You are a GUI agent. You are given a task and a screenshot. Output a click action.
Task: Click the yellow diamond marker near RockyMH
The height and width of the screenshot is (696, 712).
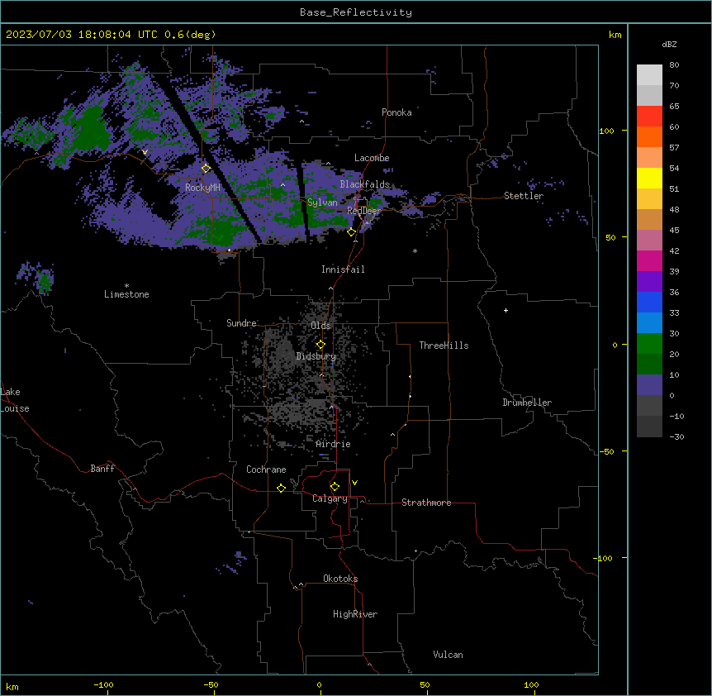coord(206,169)
